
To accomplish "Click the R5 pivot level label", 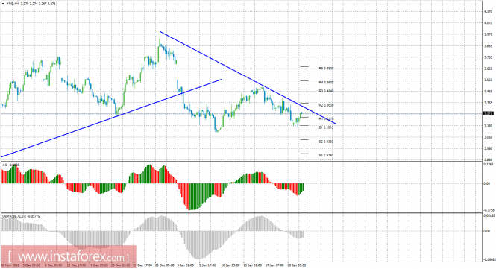I will (x=326, y=69).
